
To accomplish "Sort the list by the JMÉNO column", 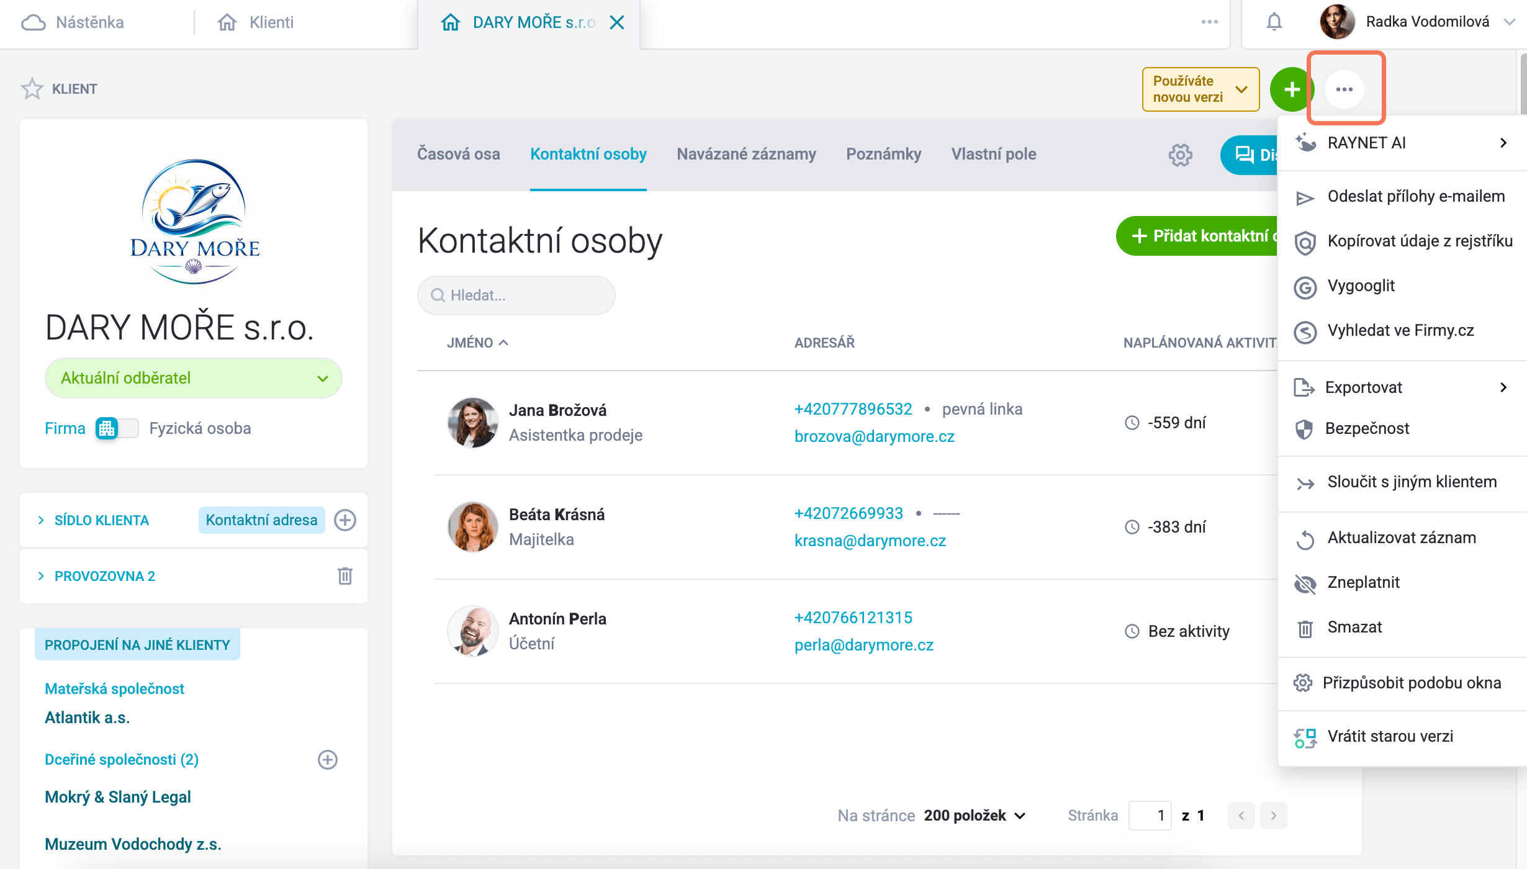I will (x=477, y=343).
